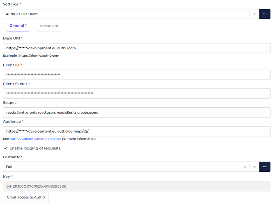275x205 pixels.
Task: Open the Formatter Full select box
Action: tap(131, 167)
